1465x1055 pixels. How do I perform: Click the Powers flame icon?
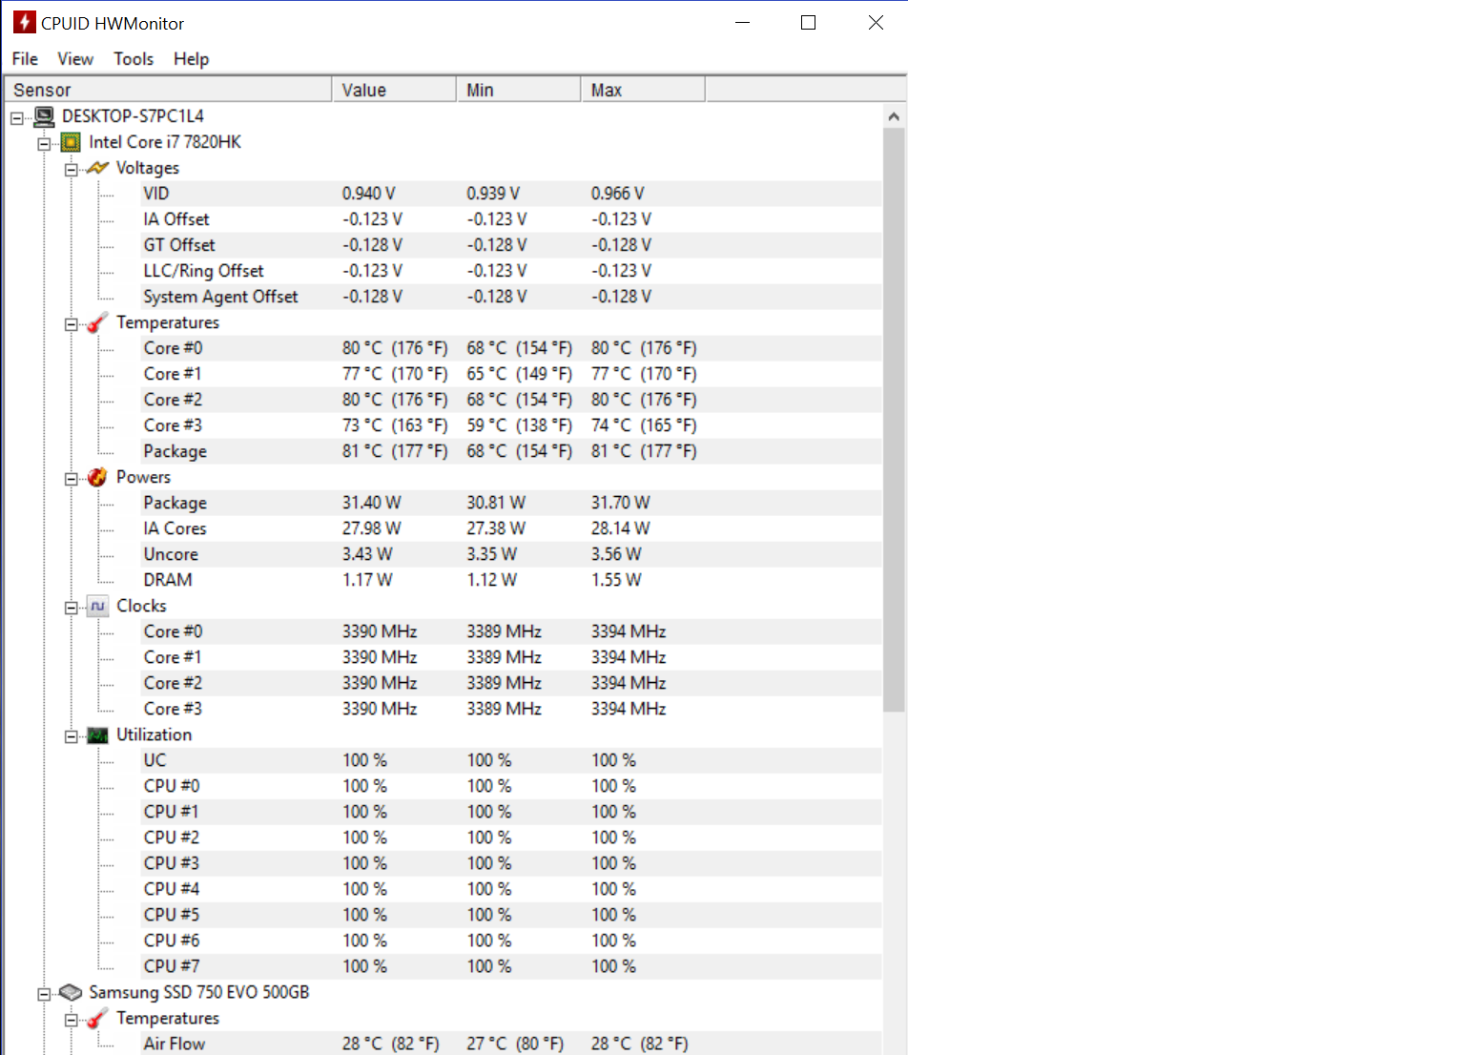tap(97, 478)
